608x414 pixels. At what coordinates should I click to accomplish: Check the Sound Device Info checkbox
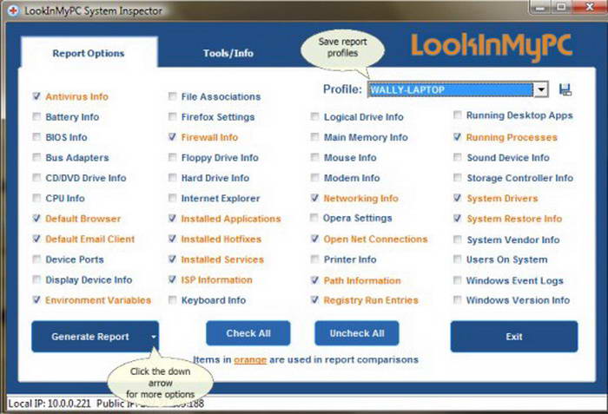click(x=458, y=157)
